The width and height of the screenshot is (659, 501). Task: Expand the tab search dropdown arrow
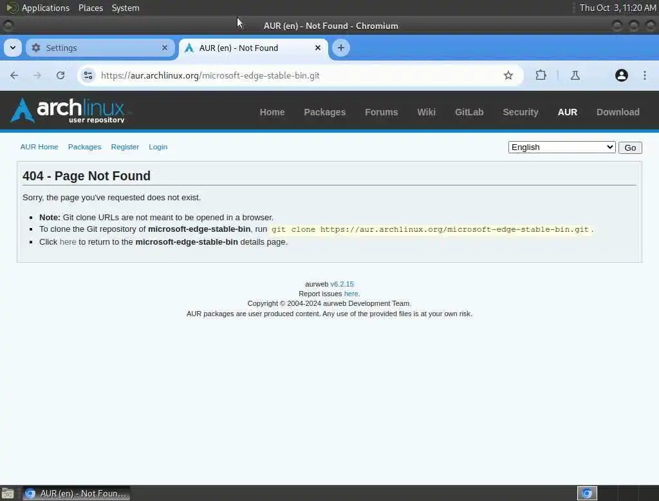point(13,48)
